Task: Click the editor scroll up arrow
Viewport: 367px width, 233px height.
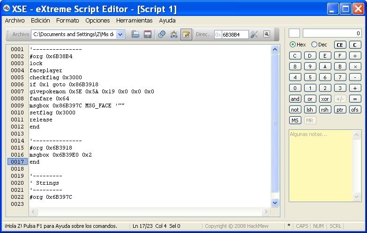Action: [x=275, y=49]
